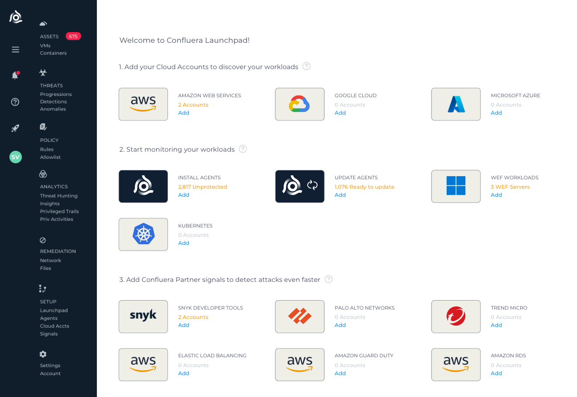Select the Update Agents tile
This screenshot has height=397, width=577.
(300, 186)
